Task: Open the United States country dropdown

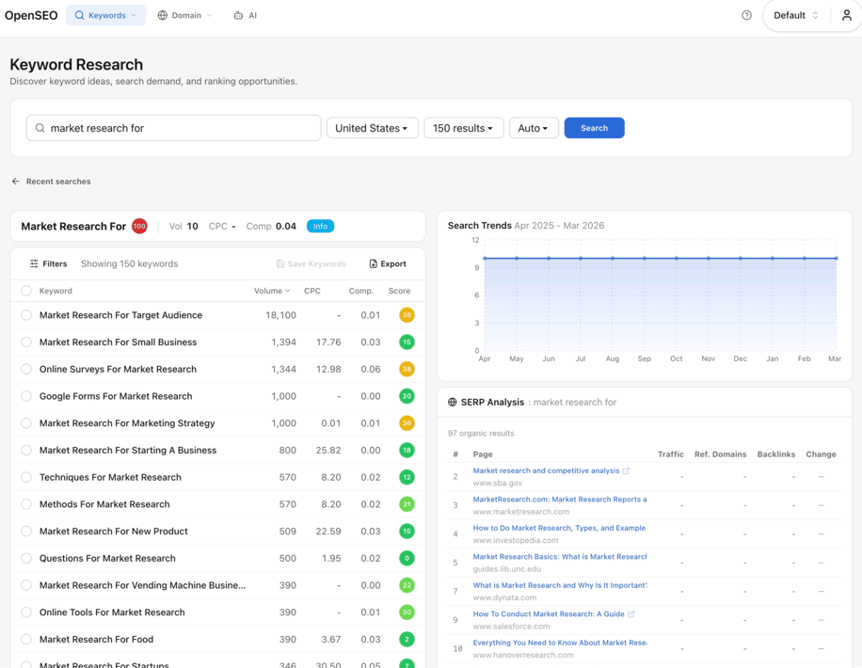Action: click(x=372, y=128)
